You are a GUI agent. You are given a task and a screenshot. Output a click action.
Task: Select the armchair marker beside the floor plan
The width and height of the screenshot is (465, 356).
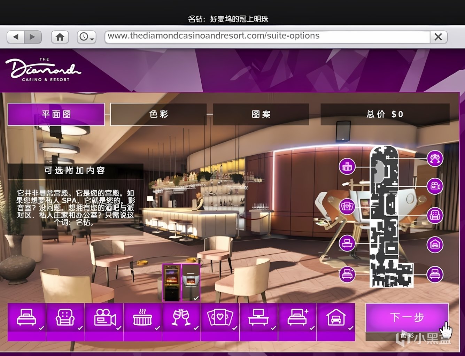coord(435,215)
